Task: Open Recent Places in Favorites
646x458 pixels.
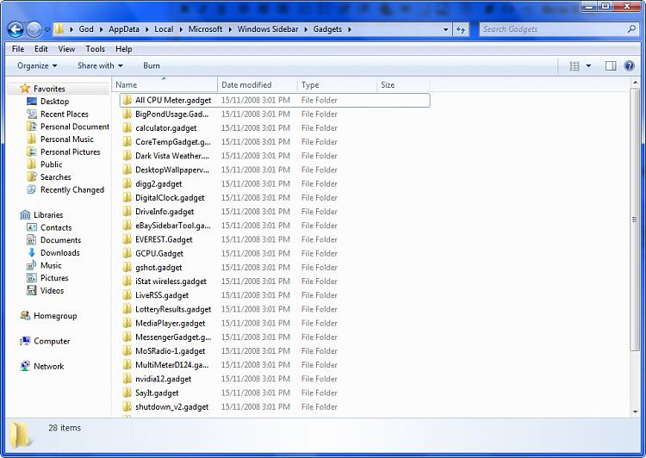Action: (x=65, y=114)
